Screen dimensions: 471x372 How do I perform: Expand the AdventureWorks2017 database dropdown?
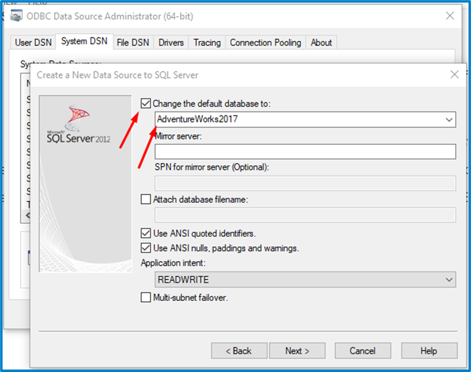click(x=449, y=119)
